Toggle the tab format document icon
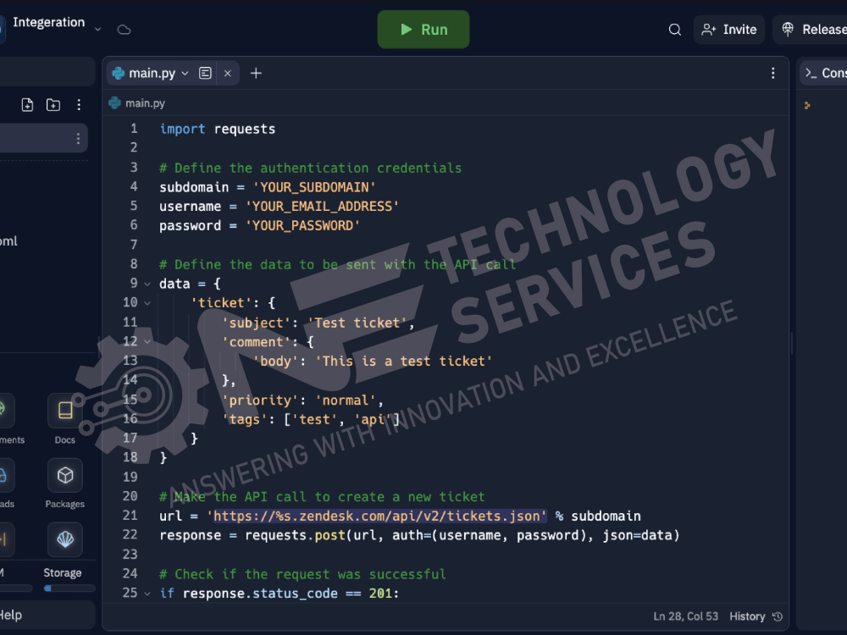Viewport: 847px width, 635px height. coord(205,74)
